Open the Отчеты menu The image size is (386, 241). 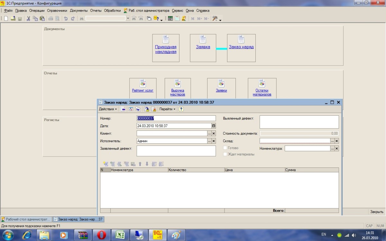pyautogui.click(x=96, y=11)
